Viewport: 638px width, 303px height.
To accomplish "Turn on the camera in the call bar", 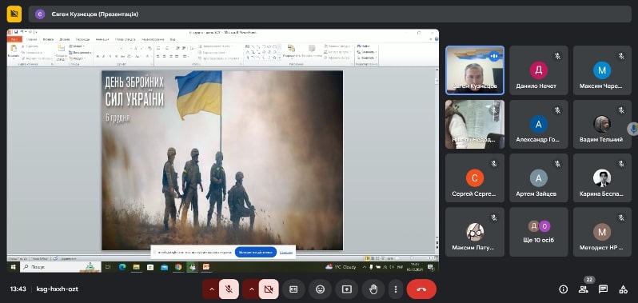I will click(269, 289).
